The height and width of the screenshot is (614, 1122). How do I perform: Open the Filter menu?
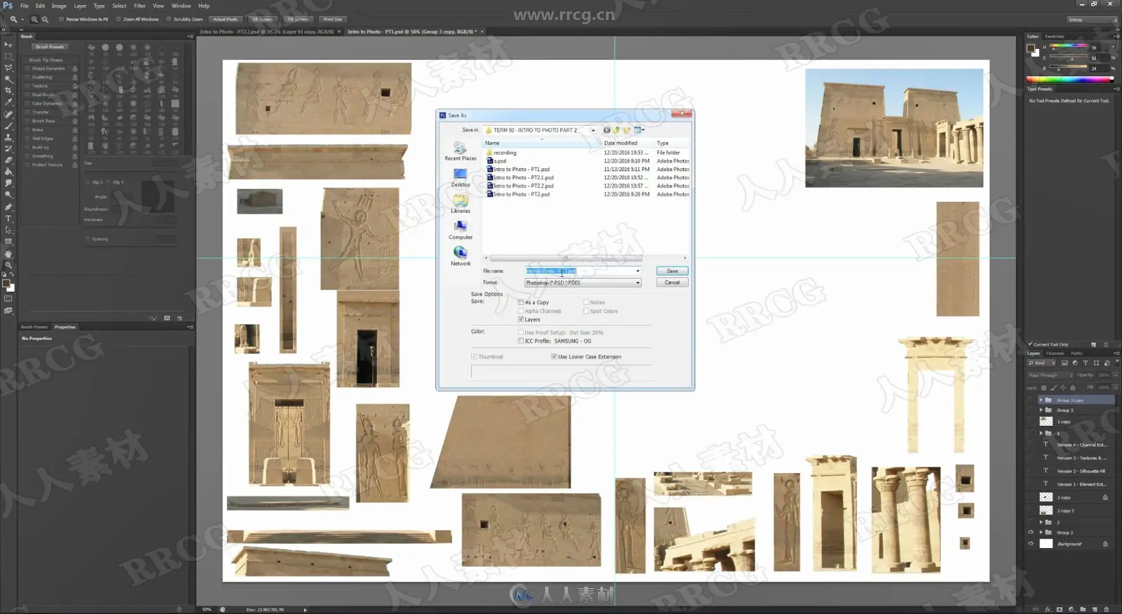click(x=139, y=6)
